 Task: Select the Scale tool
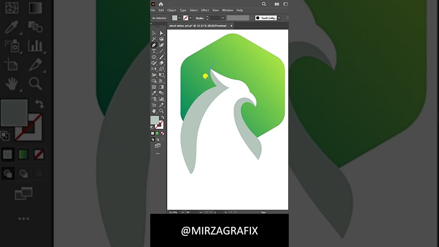(x=162, y=69)
